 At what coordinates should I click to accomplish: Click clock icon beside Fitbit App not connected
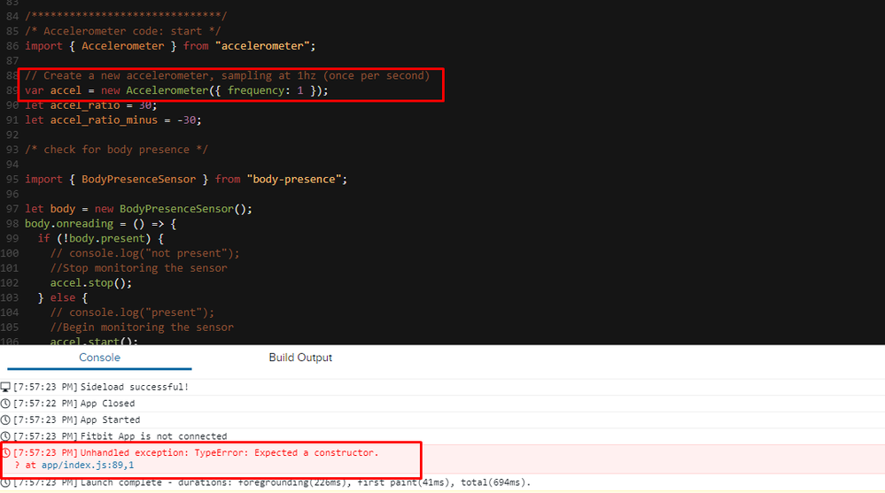[x=5, y=436]
